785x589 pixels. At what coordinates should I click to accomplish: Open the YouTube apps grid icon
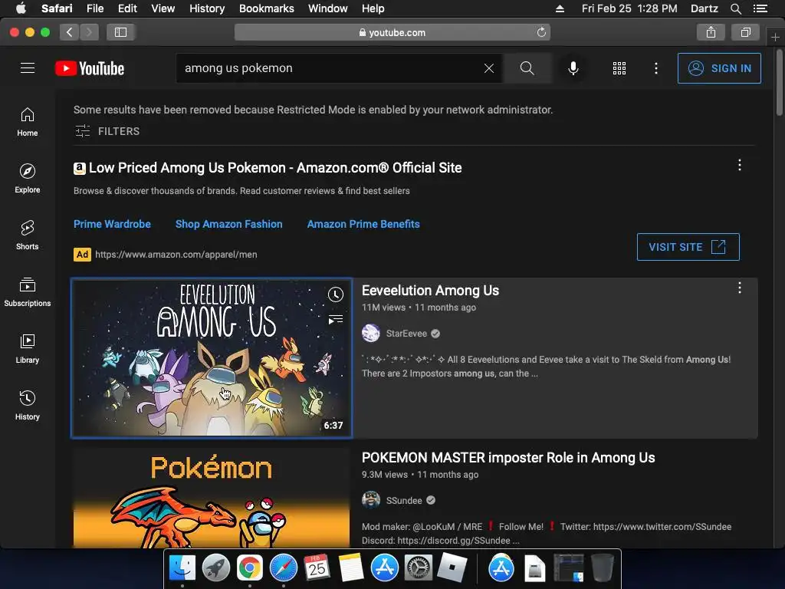pyautogui.click(x=619, y=68)
